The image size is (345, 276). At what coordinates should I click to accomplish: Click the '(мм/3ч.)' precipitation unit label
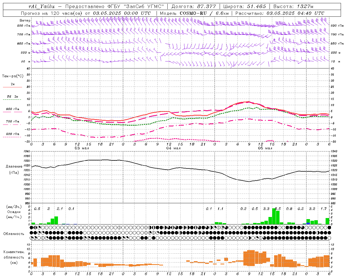point(14,207)
